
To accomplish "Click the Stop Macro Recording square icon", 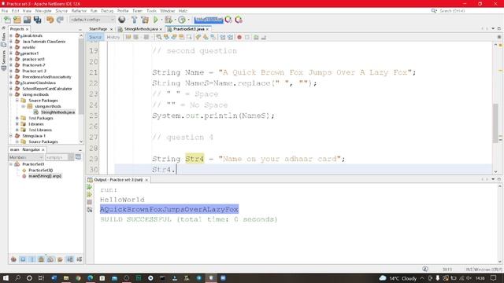I will point(246,37).
